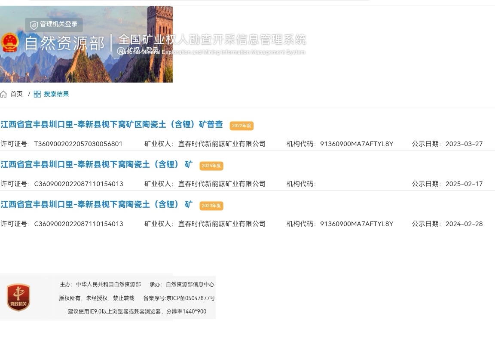Open the 2024年度 枧下窝陶瓷土 result title
Viewport: 495px width, 344px height.
click(x=97, y=165)
